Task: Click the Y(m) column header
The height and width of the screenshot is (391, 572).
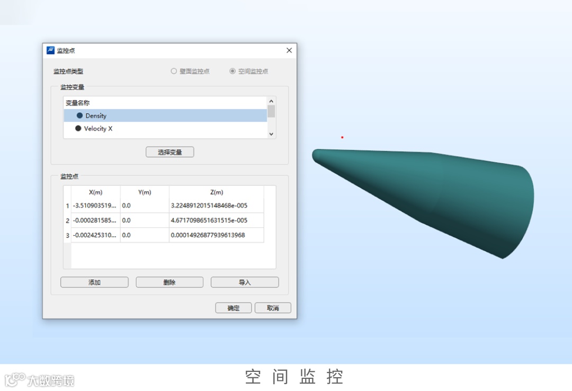Action: point(145,192)
